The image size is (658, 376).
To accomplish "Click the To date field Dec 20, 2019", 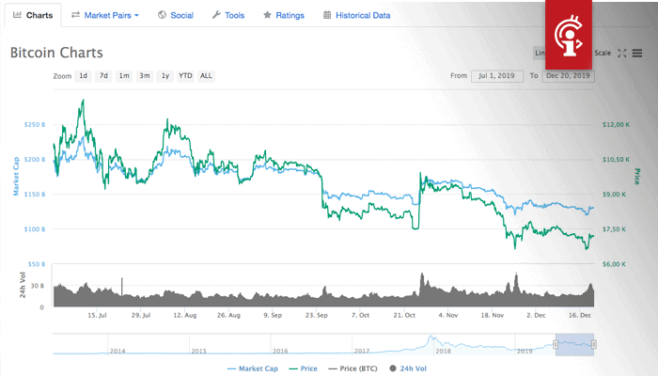I will tap(568, 76).
